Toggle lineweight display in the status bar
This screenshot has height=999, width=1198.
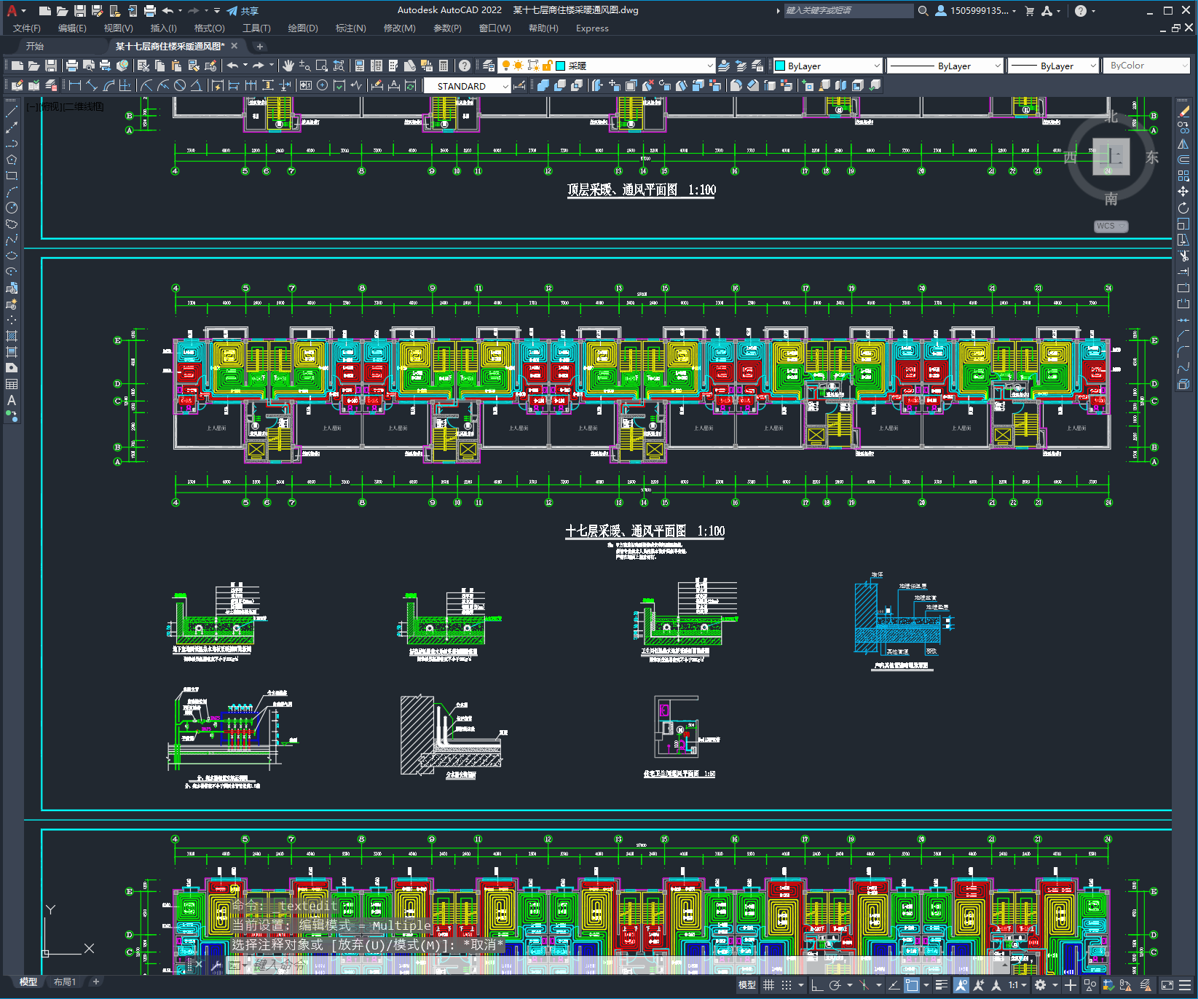click(x=941, y=985)
